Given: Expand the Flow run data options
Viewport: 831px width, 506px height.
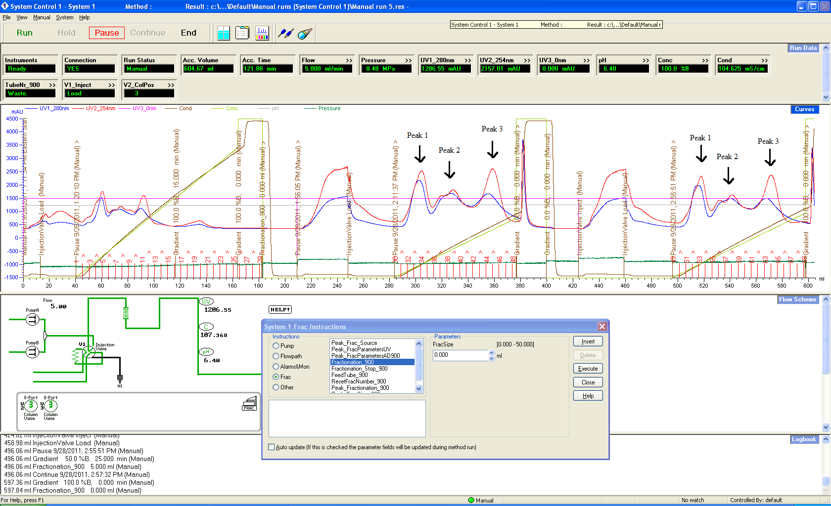Looking at the screenshot, I should click(349, 60).
